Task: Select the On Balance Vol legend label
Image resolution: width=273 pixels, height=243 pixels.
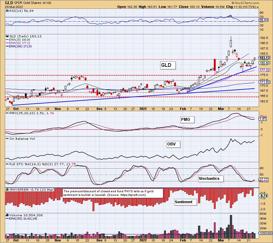Action: tap(20, 139)
